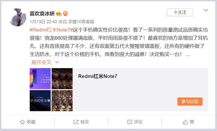217x131 pixels.
Task: Open the user's profile avatar
Action: tap(18, 17)
